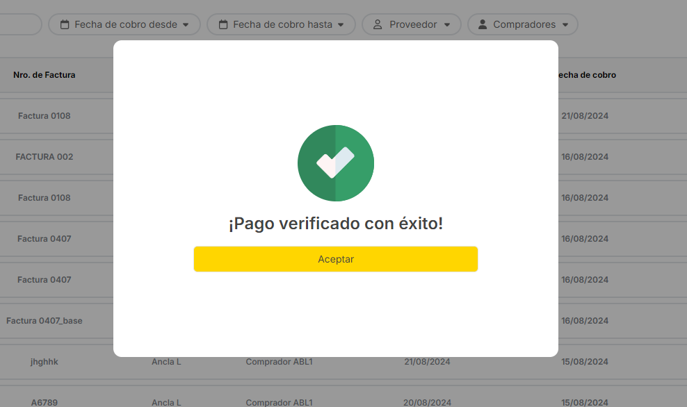Click calendar icon in Fecha de cobro hasta

click(223, 24)
